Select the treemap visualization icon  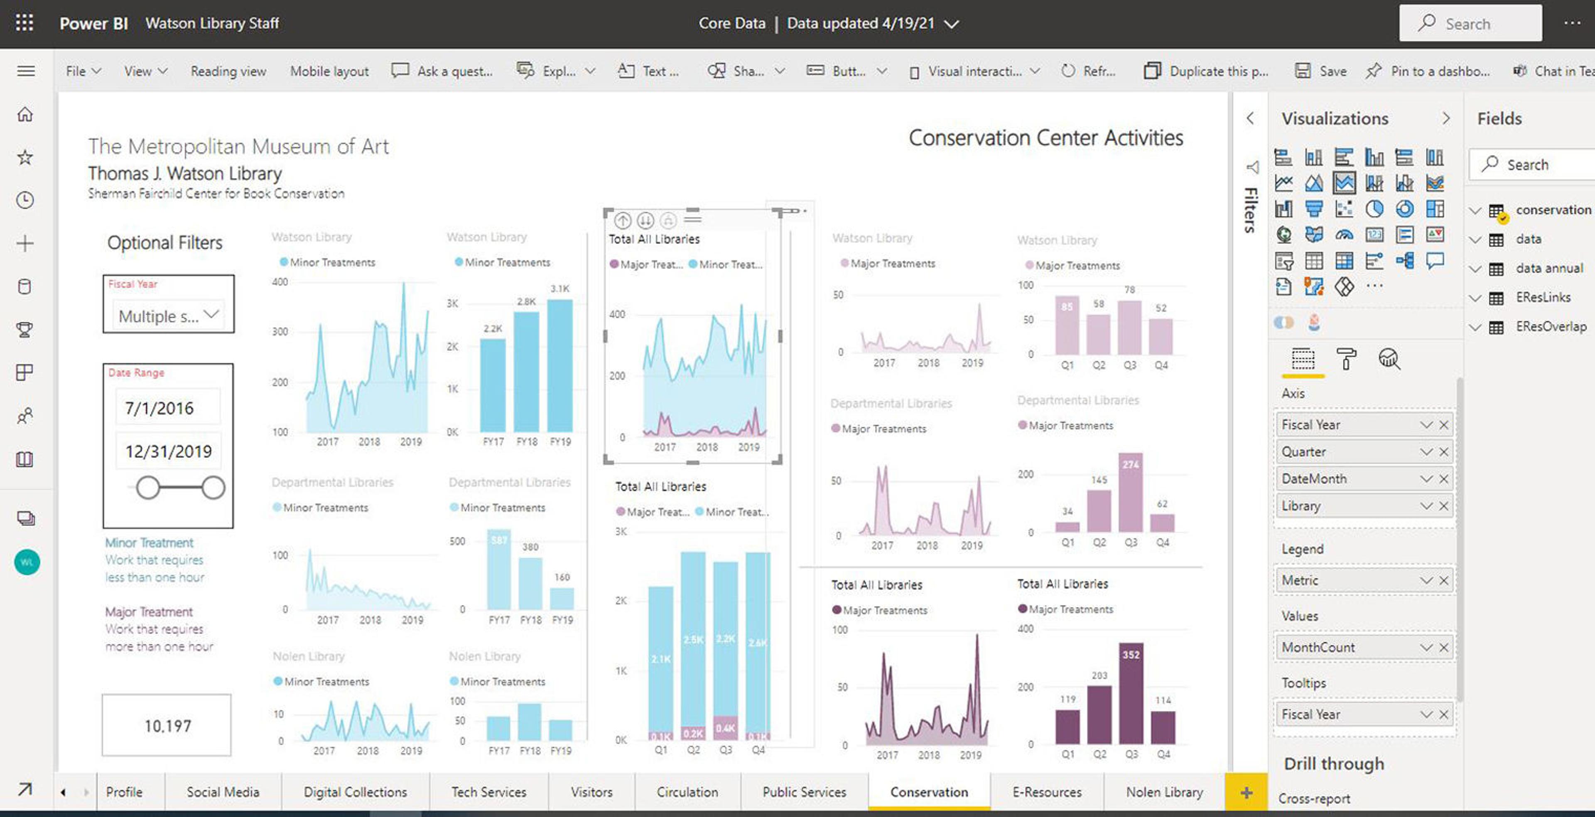1435,209
